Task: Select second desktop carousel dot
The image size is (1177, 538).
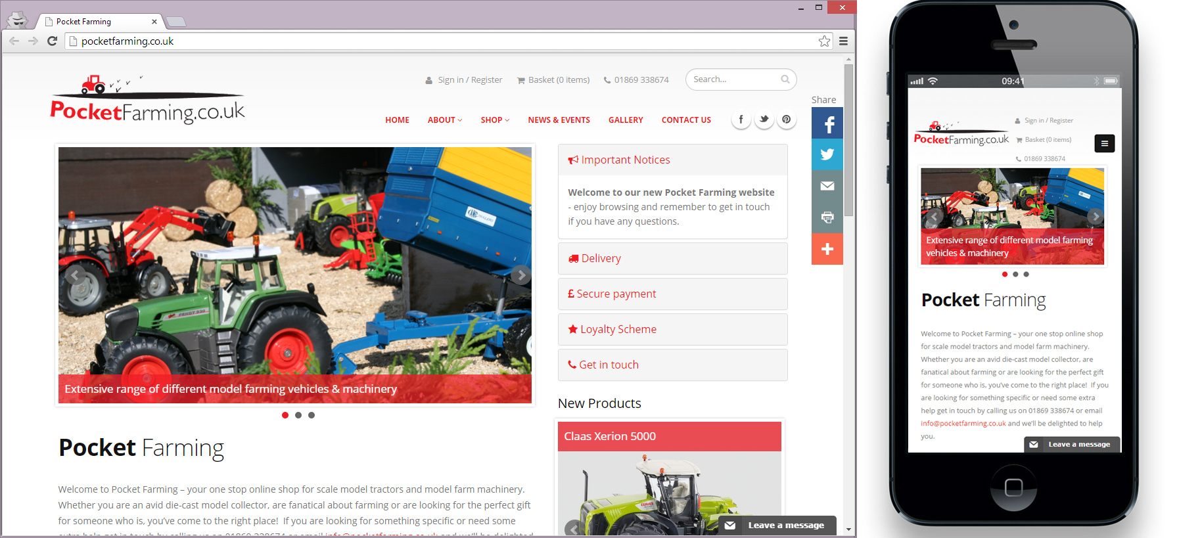Action: (298, 415)
